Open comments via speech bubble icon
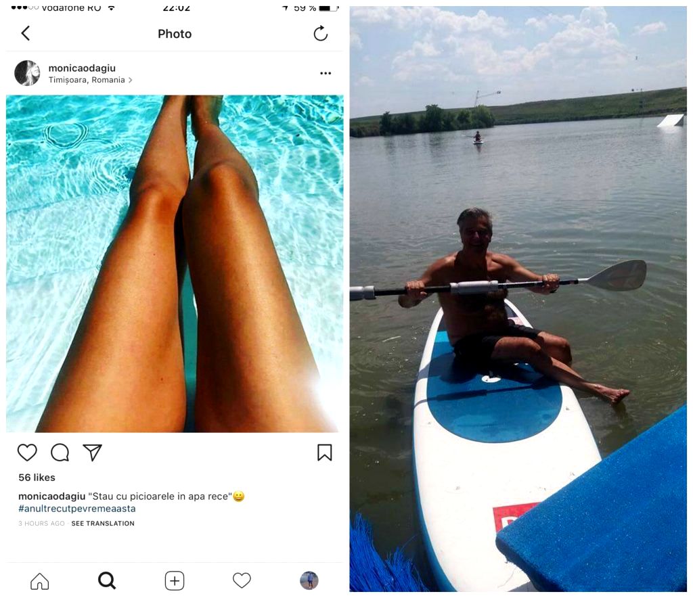 (x=60, y=453)
